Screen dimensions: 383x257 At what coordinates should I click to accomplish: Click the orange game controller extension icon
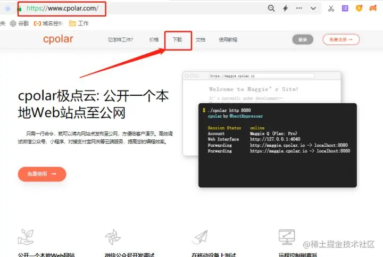pyautogui.click(x=373, y=9)
